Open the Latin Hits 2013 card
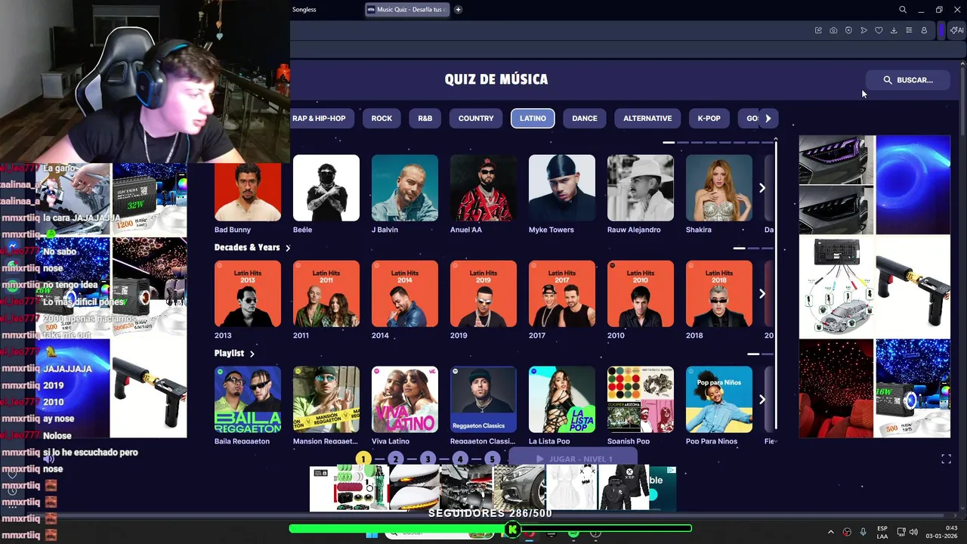This screenshot has width=967, height=544. (248, 301)
